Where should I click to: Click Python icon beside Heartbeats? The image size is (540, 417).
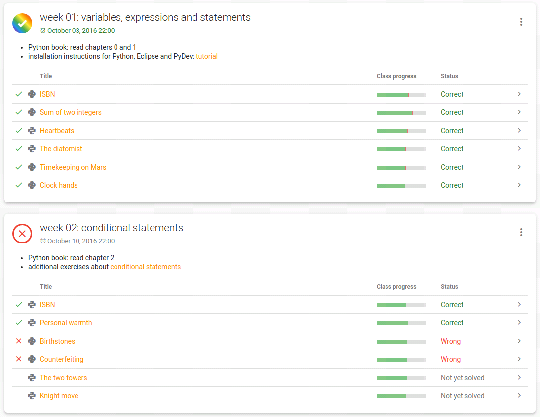[32, 131]
